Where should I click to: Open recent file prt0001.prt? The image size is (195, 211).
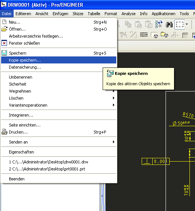pos(58,169)
